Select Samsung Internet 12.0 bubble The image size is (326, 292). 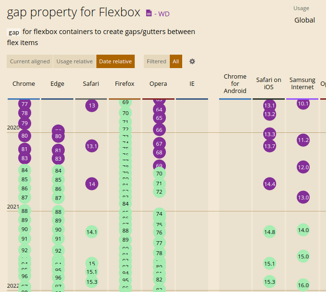pyautogui.click(x=303, y=167)
